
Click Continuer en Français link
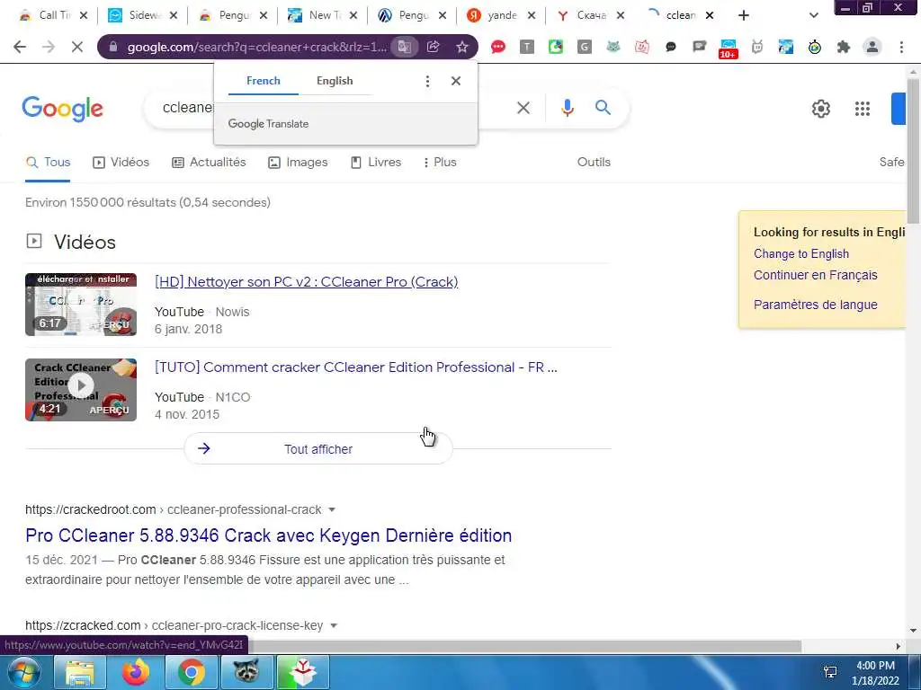[x=815, y=275]
